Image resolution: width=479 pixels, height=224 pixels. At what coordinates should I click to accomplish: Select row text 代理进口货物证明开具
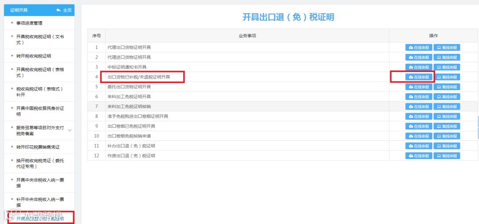[x=129, y=57]
